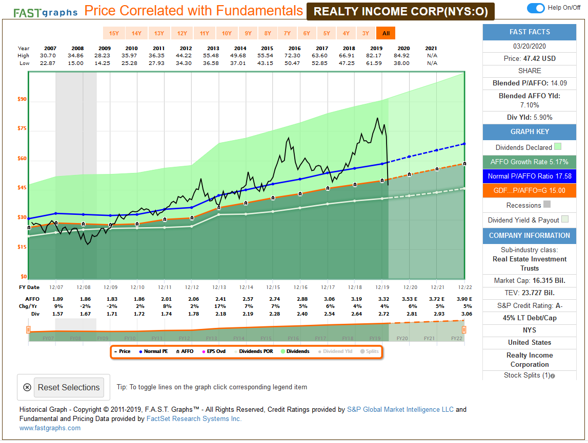
Task: Toggle Dividends in the legend
Action: 295,352
